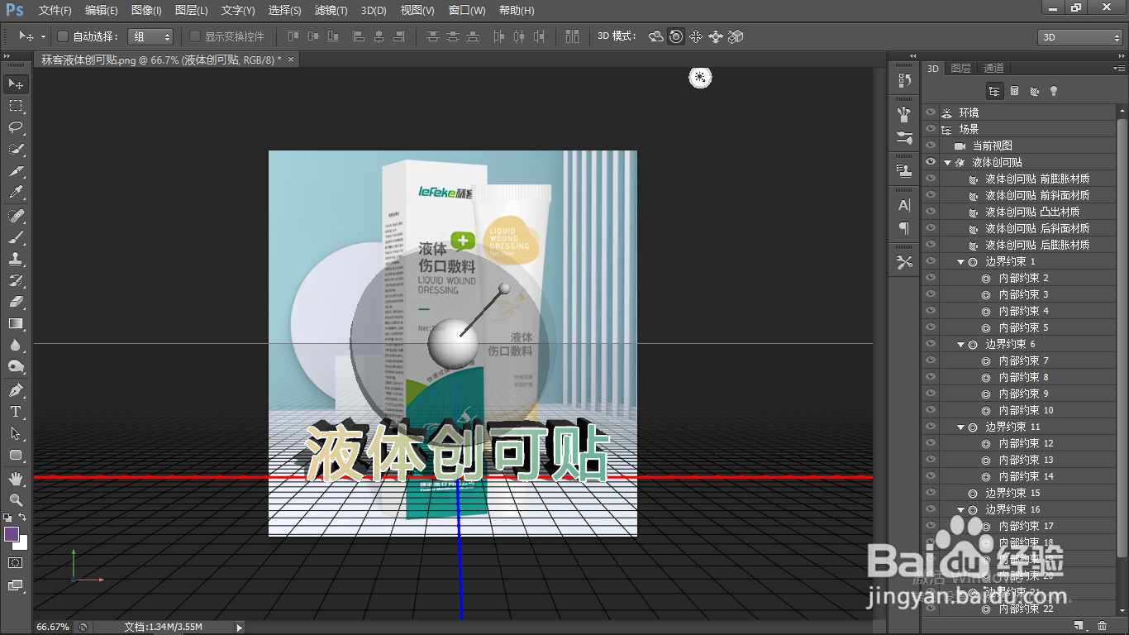
Task: Switch 3D mode to camera rotate
Action: click(x=655, y=36)
